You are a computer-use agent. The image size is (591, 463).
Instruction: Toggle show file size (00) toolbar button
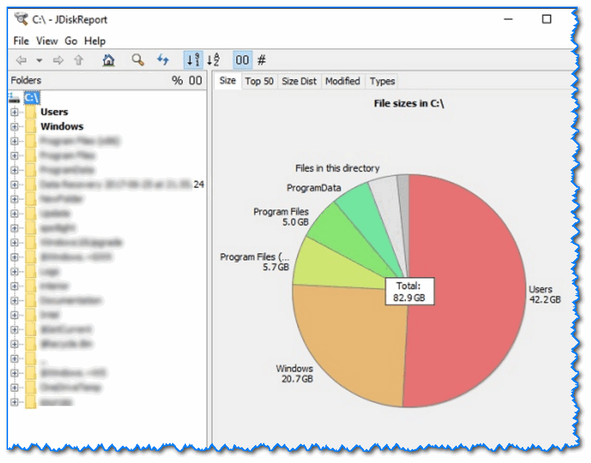(x=243, y=60)
